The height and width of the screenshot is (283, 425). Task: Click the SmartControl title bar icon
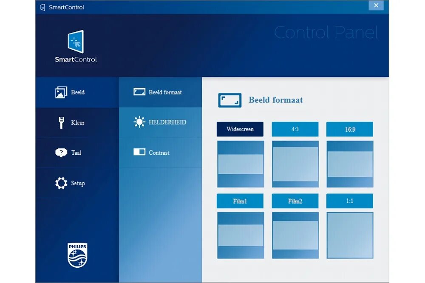(x=42, y=7)
